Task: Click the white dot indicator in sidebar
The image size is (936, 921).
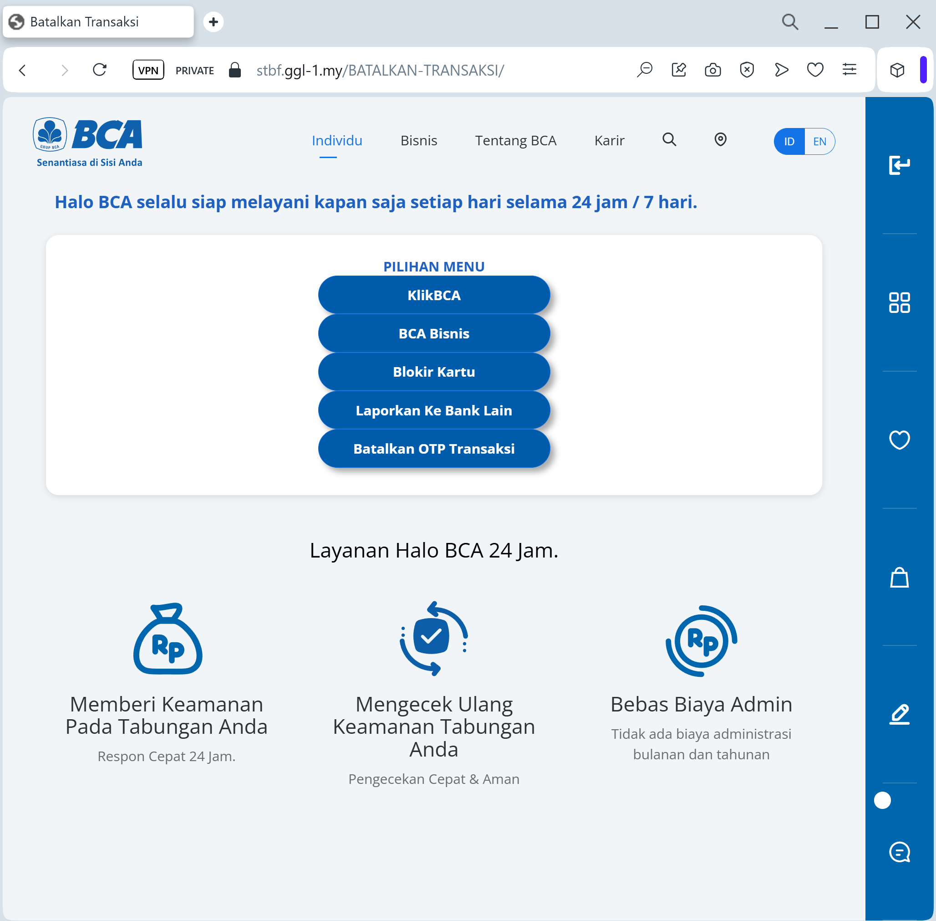Action: (x=882, y=800)
